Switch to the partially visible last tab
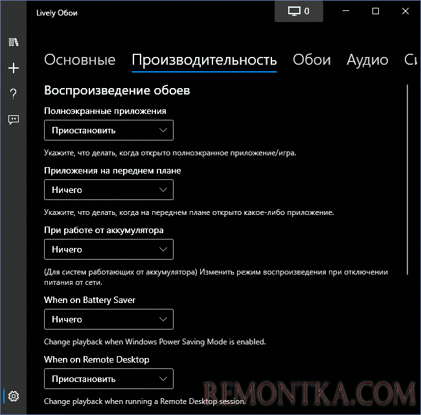Viewport: 421px width, 415px height. [x=411, y=60]
